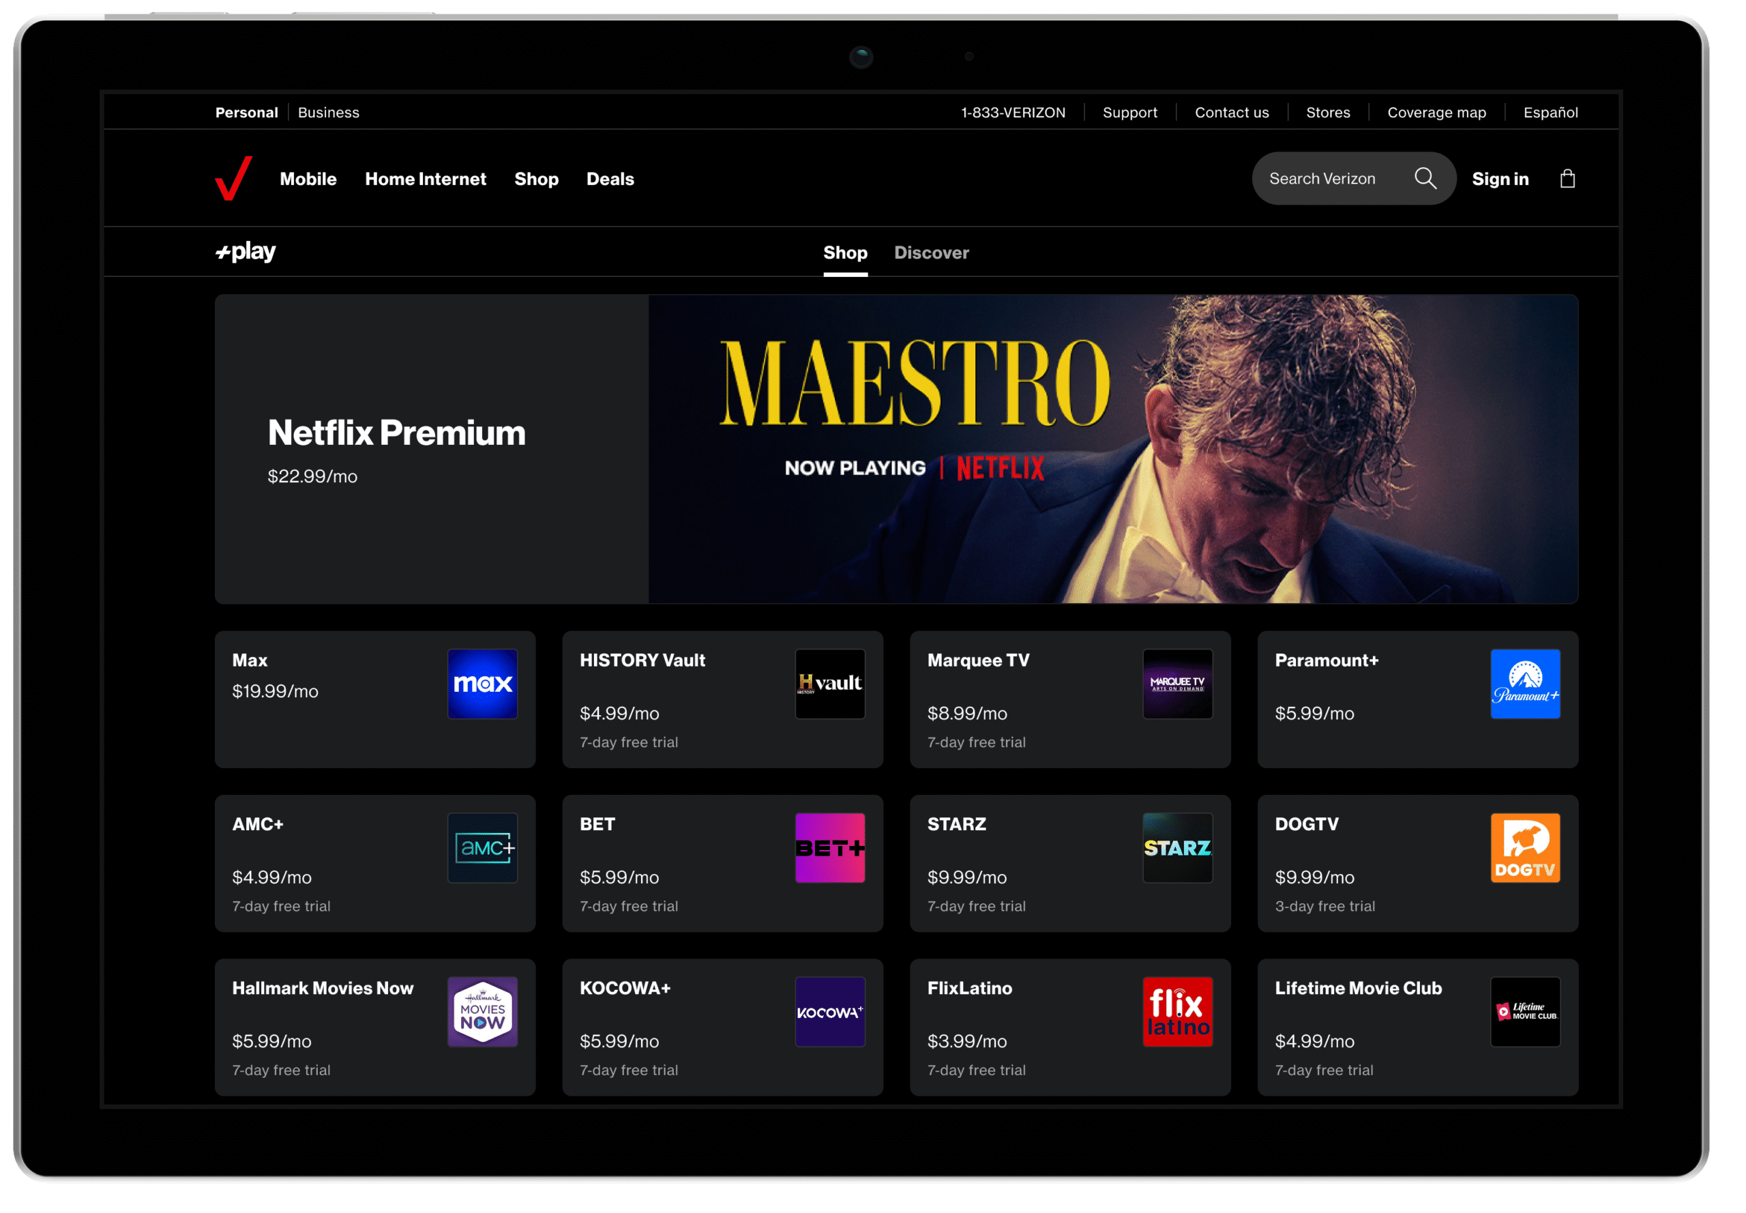Click the BET+ logo icon
Screen dimensions: 1746x1213
[x=829, y=847]
